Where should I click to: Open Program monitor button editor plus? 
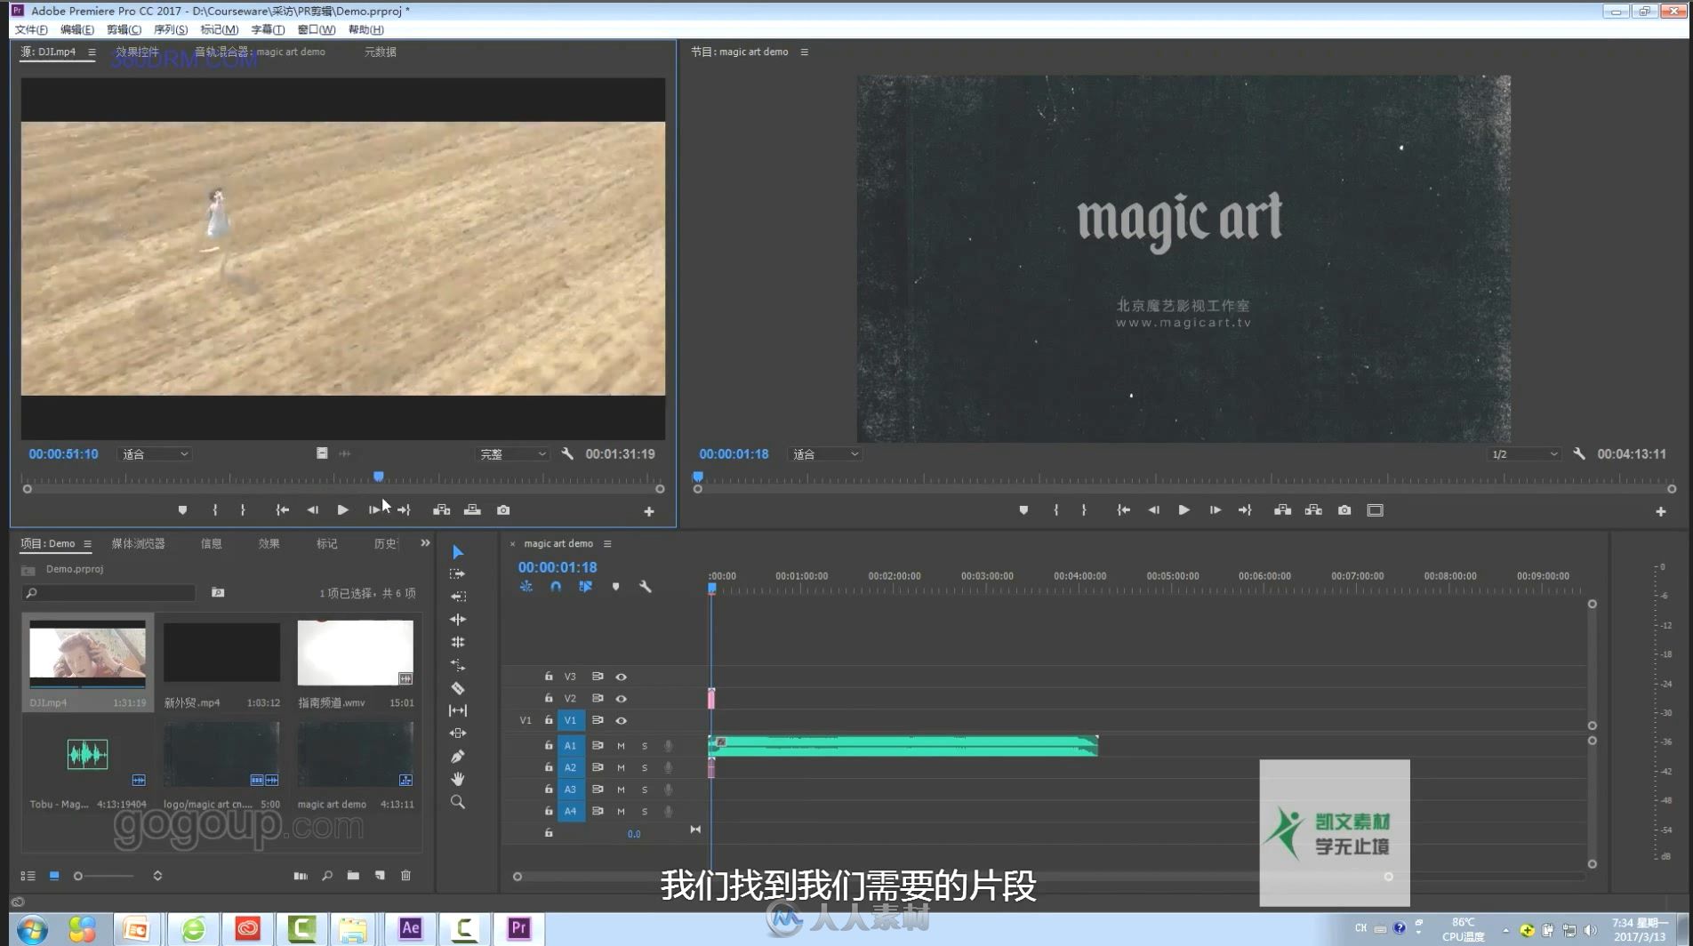pos(1661,511)
